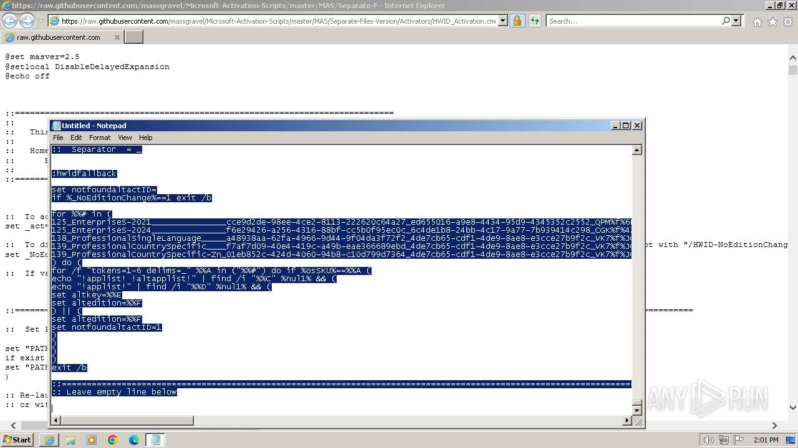Open volume speaker tray icon

(x=709, y=440)
